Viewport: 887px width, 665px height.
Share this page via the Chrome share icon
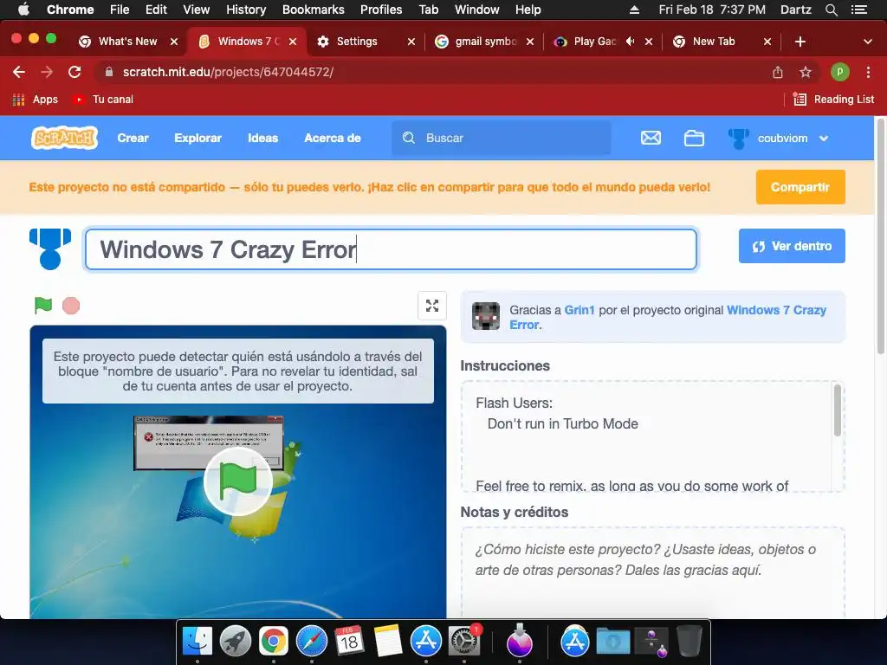pyautogui.click(x=778, y=72)
